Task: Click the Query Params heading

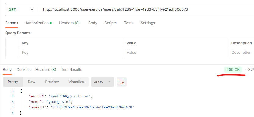Action: click(18, 33)
